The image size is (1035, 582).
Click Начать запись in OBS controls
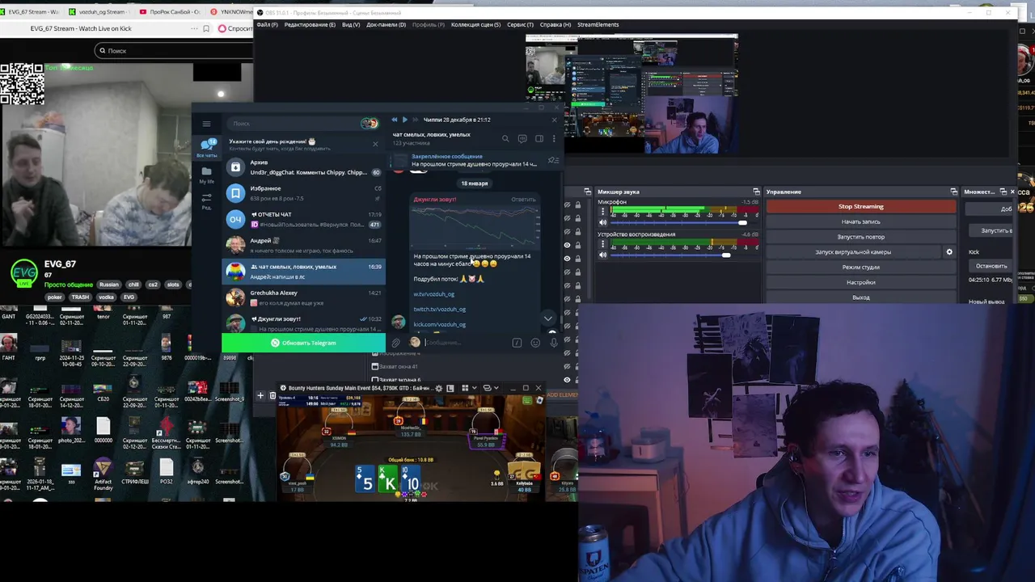tap(861, 221)
